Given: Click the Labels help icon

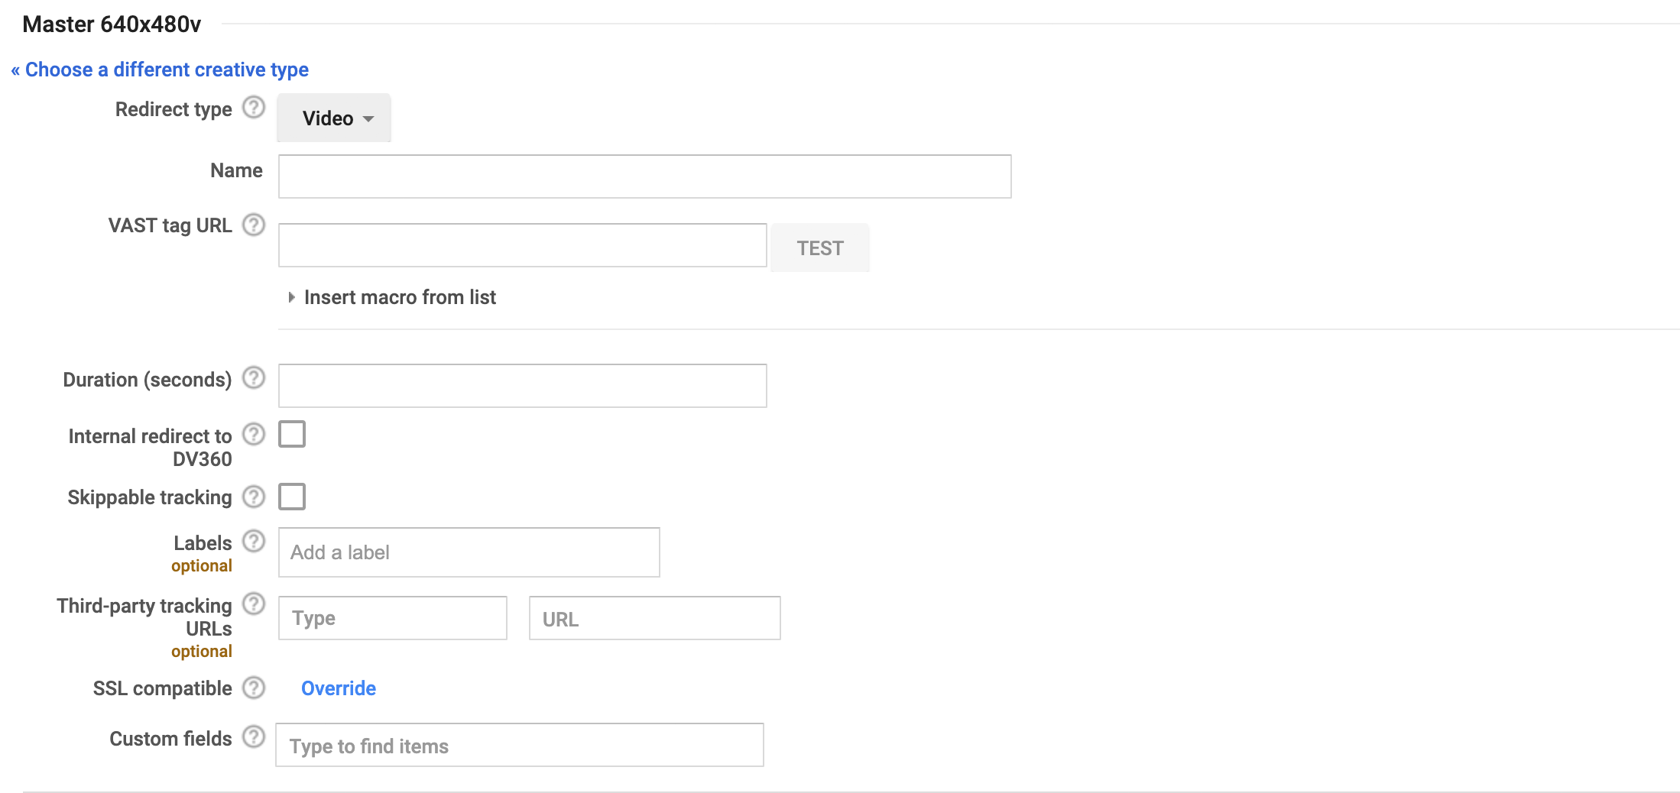Looking at the screenshot, I should click(253, 541).
